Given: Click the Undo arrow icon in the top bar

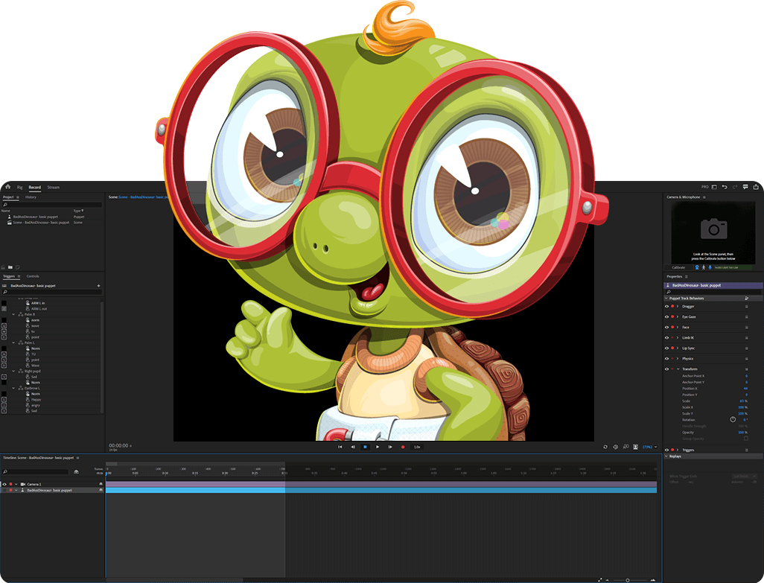Looking at the screenshot, I should point(725,187).
